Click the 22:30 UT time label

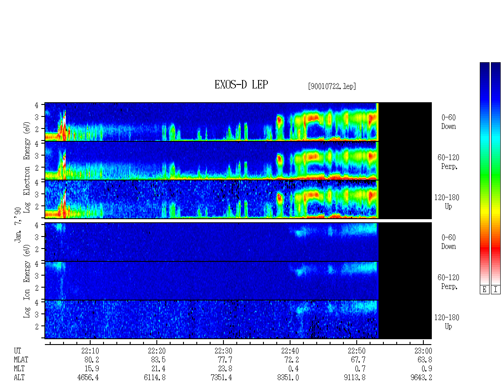pos(223,351)
